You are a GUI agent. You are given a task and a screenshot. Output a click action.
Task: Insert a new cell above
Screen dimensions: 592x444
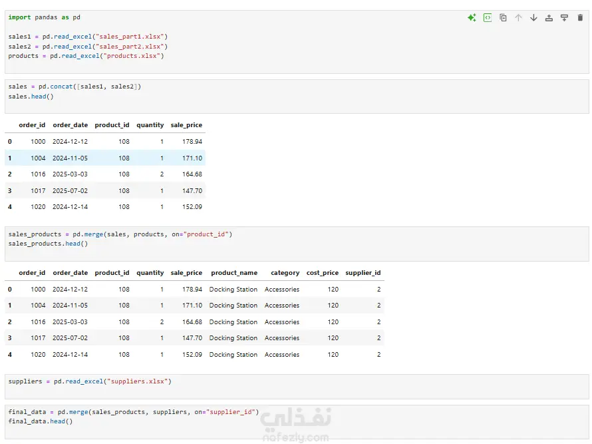click(549, 18)
